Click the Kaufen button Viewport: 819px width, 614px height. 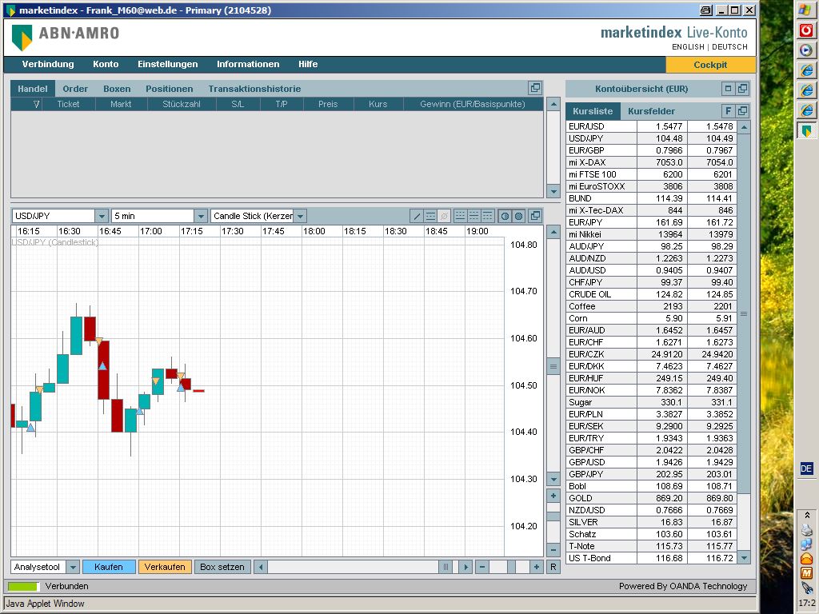(x=109, y=567)
